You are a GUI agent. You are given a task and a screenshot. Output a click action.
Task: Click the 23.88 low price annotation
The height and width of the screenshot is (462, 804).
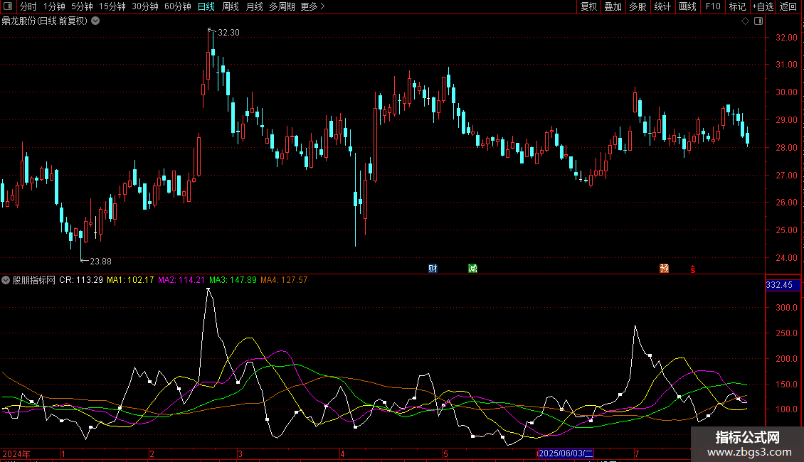pos(100,262)
